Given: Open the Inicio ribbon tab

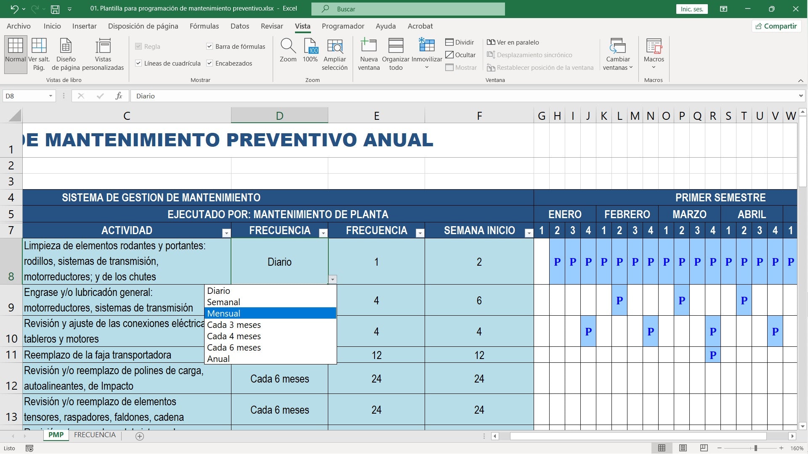Looking at the screenshot, I should pos(52,26).
